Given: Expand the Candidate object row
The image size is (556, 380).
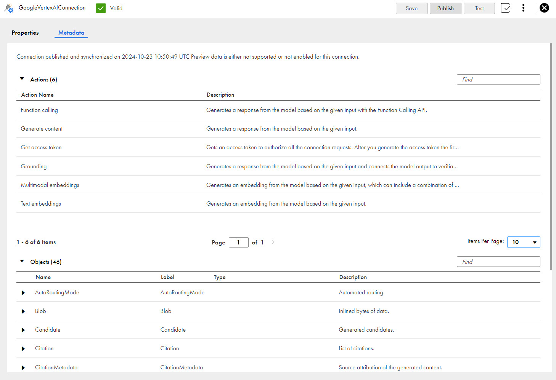Looking at the screenshot, I should (23, 330).
